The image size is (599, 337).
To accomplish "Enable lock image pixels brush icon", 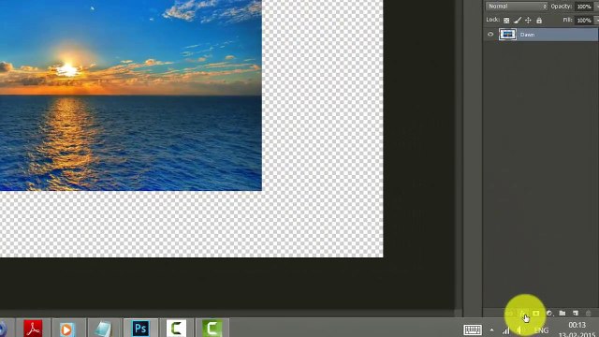I will pyautogui.click(x=518, y=21).
